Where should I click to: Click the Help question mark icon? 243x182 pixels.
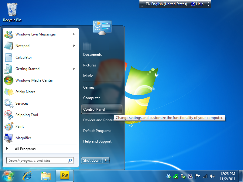coord(193,4)
